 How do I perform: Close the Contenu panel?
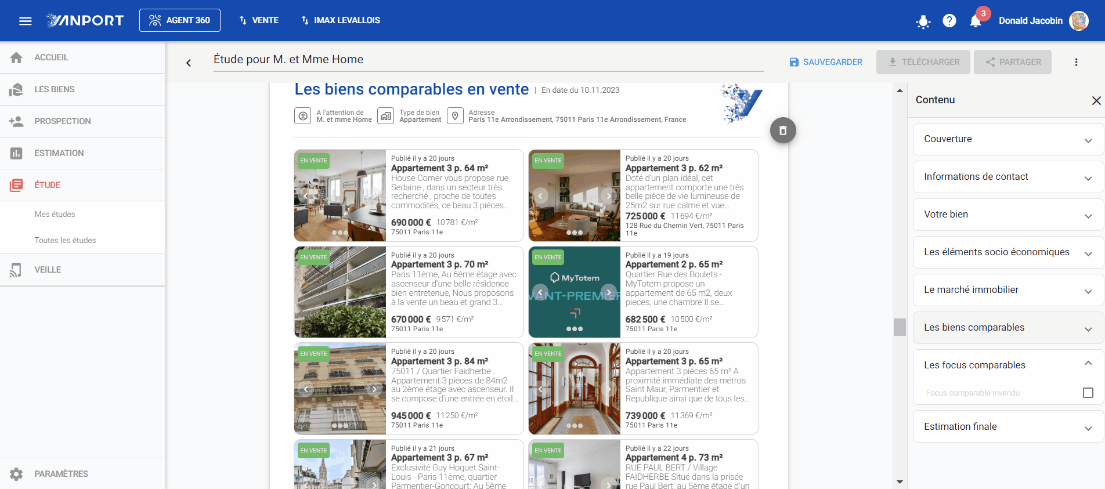click(x=1096, y=100)
